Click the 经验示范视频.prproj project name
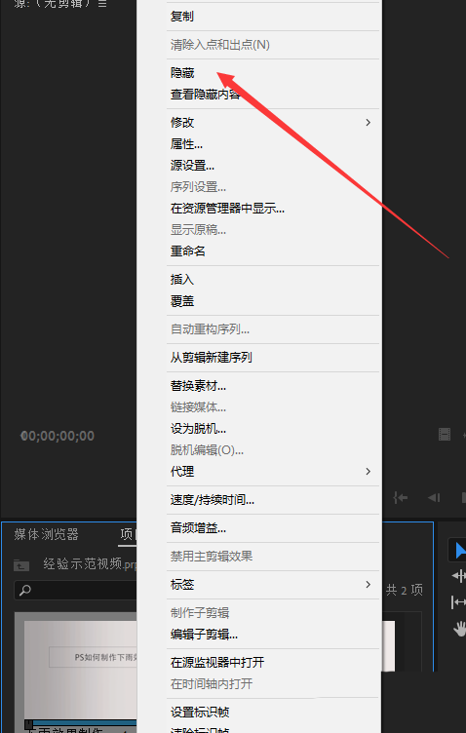Viewport: 466px width, 733px height. pyautogui.click(x=90, y=564)
